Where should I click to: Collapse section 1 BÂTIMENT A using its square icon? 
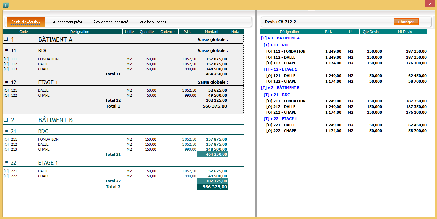[5, 39]
